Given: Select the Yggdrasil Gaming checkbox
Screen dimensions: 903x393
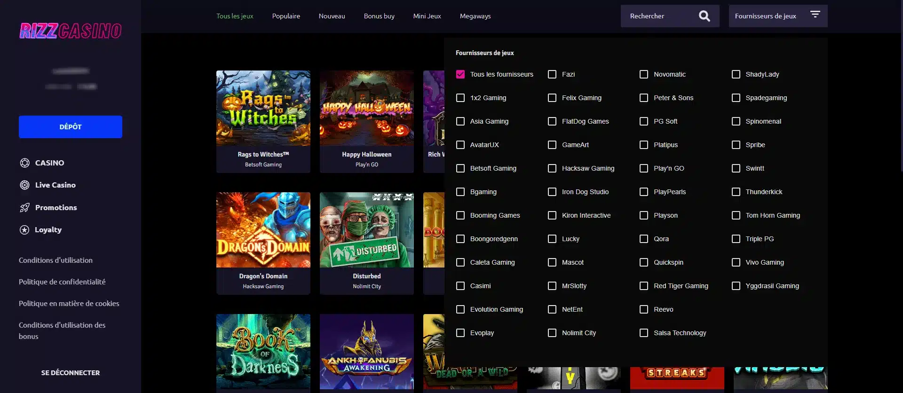Looking at the screenshot, I should tap(736, 286).
